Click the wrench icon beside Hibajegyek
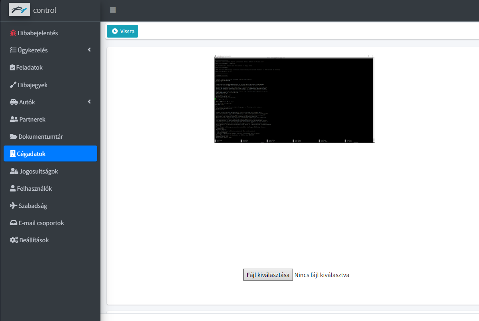 13,85
